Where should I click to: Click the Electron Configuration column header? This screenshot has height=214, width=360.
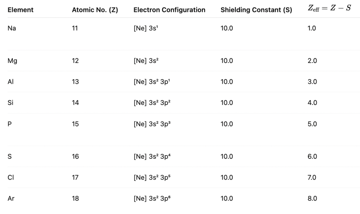click(169, 10)
